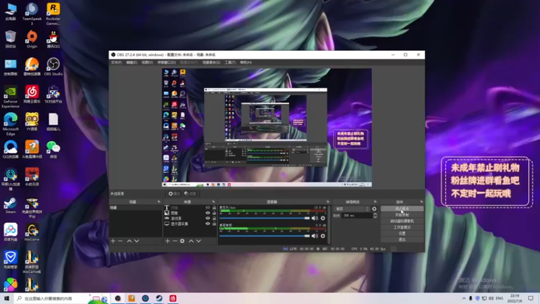Toggle the lock on 游戏源 source
Screen dimensions: 540x304
pyautogui.click(x=214, y=218)
